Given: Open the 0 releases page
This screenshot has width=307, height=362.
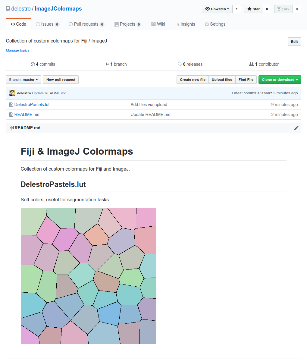Looking at the screenshot, I should pyautogui.click(x=190, y=64).
